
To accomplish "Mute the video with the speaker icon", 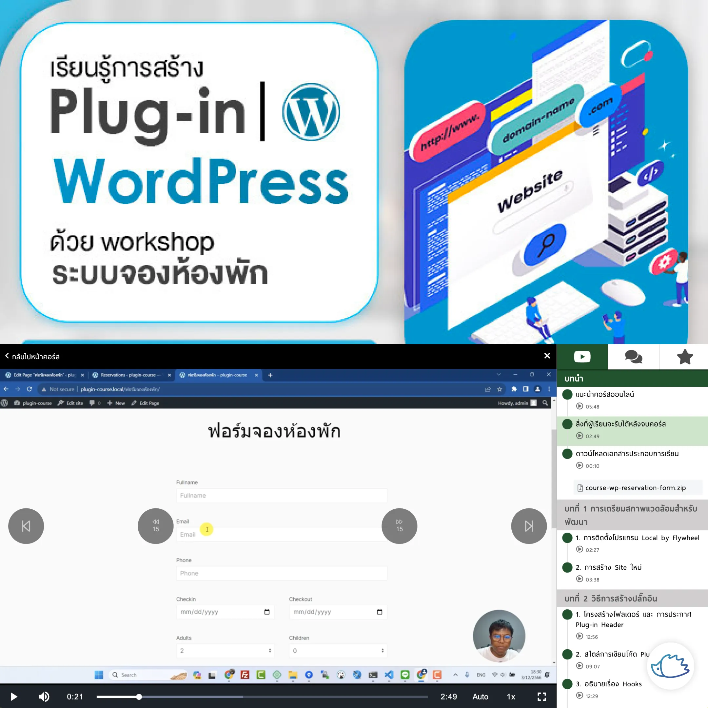I will [x=44, y=696].
